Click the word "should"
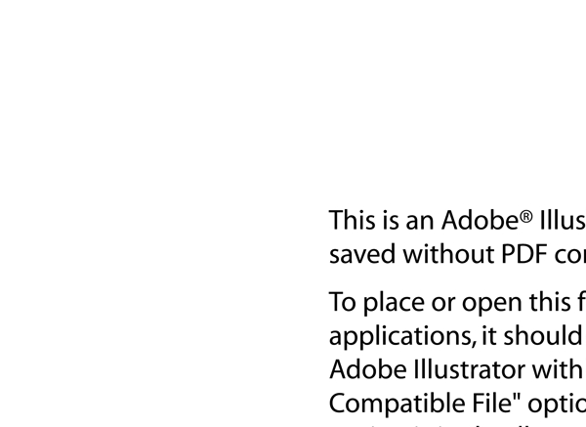This screenshot has height=427, width=586. point(543,335)
